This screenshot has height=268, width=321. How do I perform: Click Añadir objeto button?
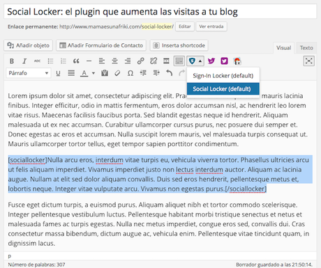(x=28, y=45)
